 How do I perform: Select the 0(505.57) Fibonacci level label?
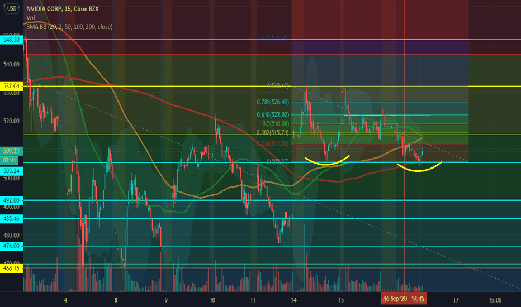click(278, 162)
